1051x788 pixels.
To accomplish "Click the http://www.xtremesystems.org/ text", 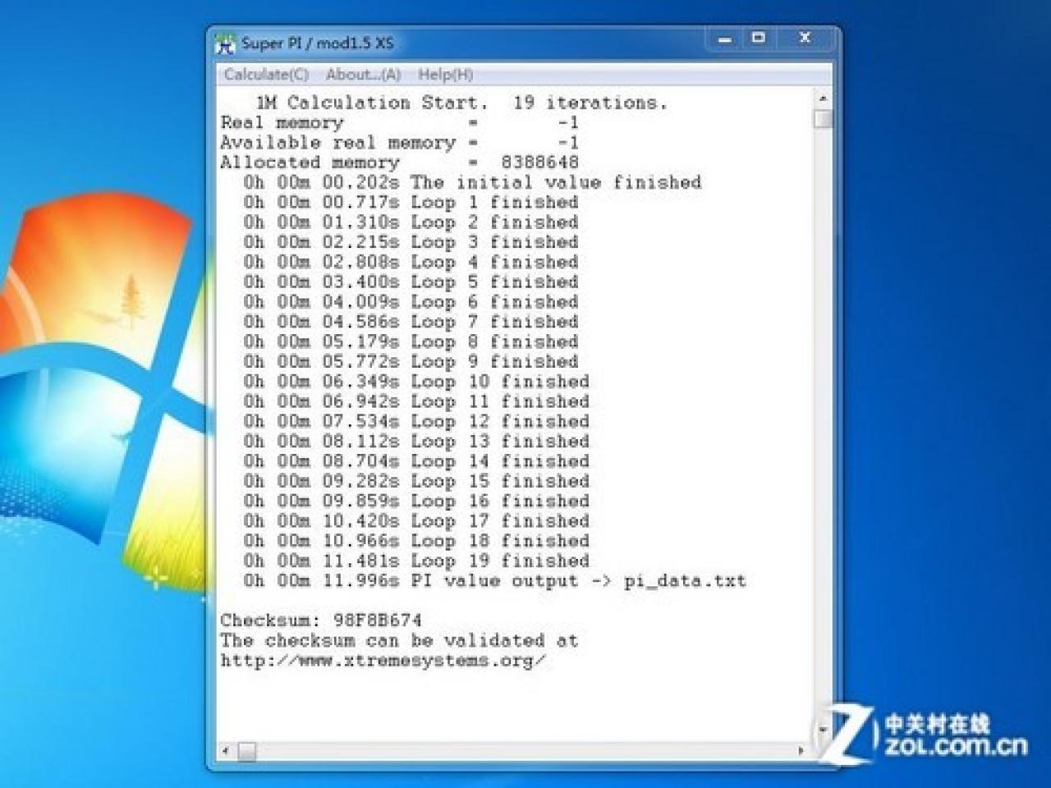I will pos(383,661).
